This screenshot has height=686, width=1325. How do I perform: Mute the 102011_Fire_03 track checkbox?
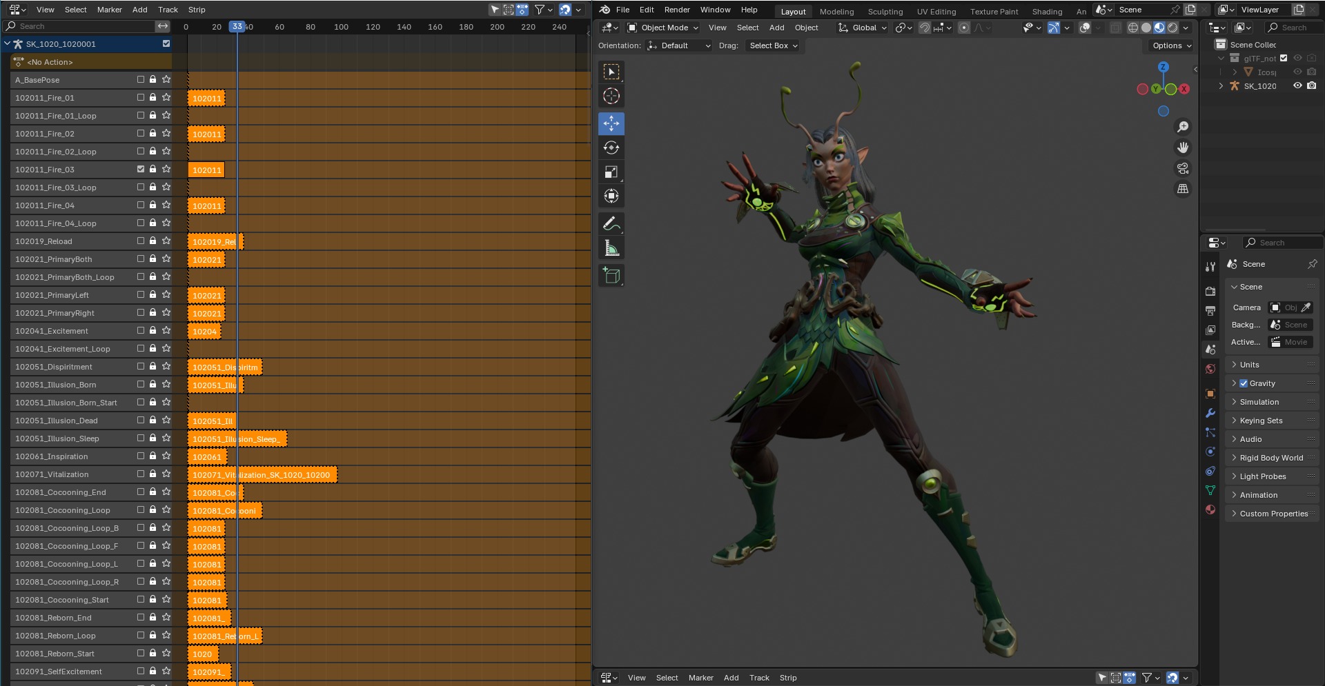coord(141,169)
